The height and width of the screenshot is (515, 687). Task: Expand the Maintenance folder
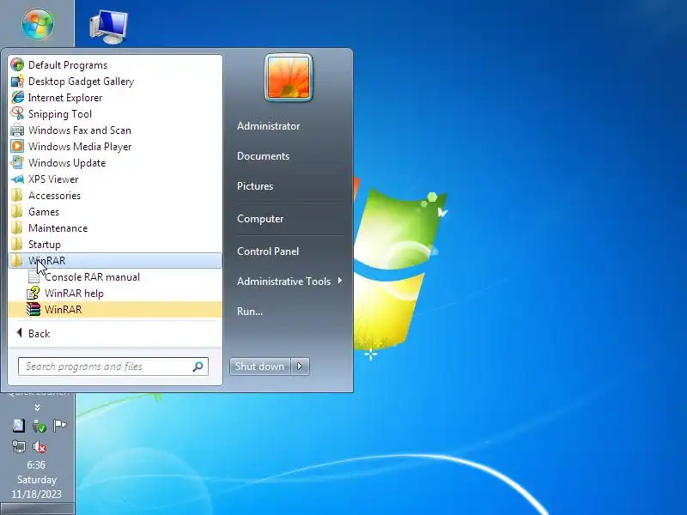(x=115, y=227)
